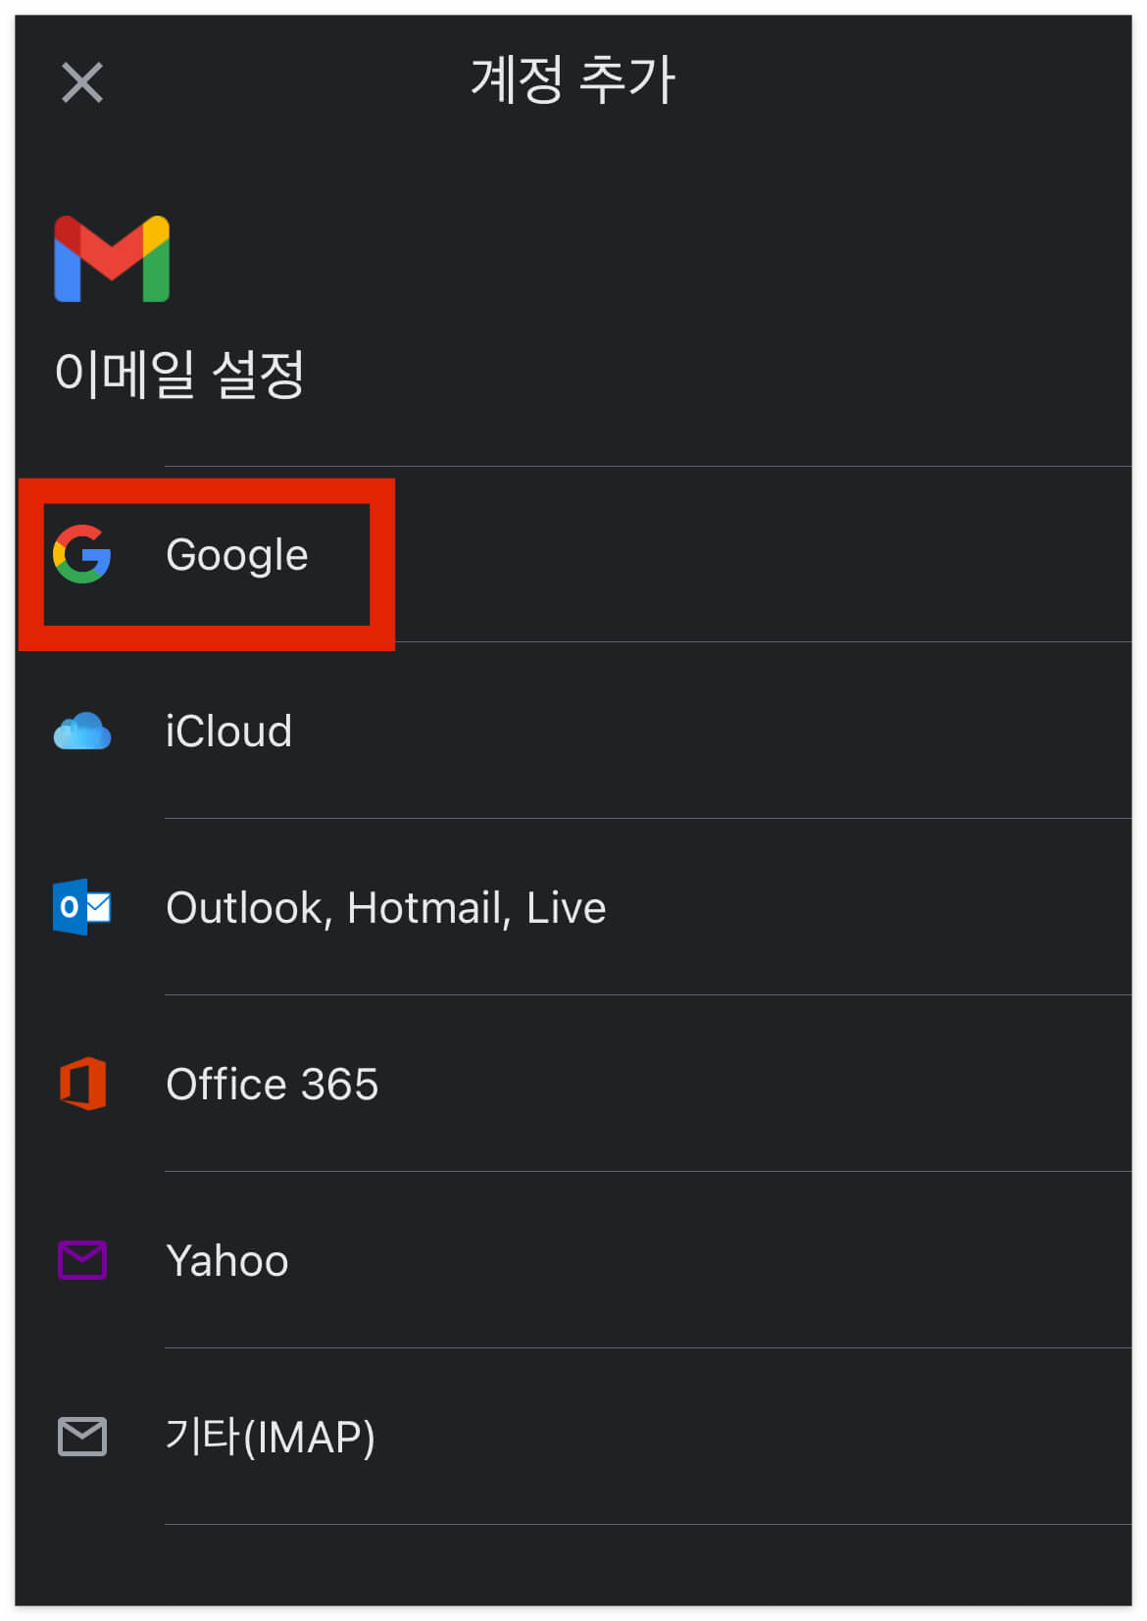Select the Google account option
1147x1621 pixels.
coord(573,554)
